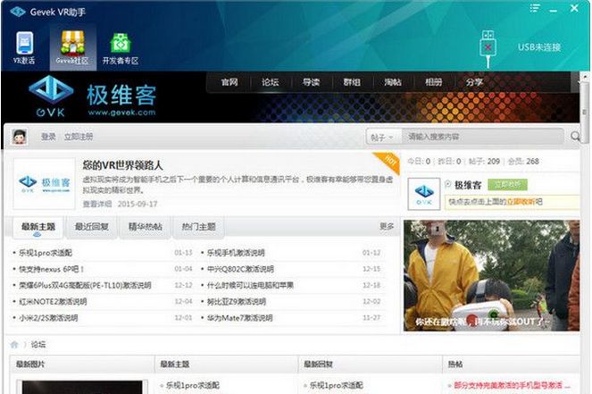The width and height of the screenshot is (592, 394).
Task: Click the 更多 link
Action: (387, 226)
